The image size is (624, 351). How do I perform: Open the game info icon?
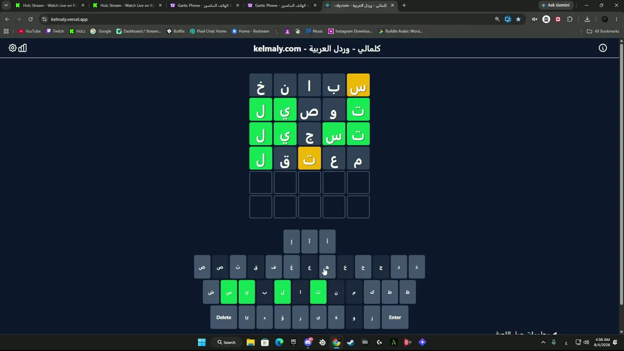(x=603, y=48)
